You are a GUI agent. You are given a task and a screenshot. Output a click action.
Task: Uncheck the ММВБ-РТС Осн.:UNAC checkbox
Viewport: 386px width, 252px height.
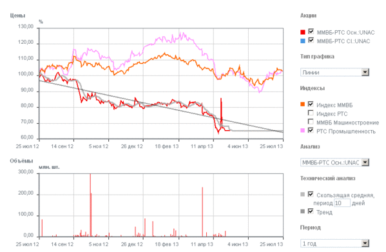point(311,31)
